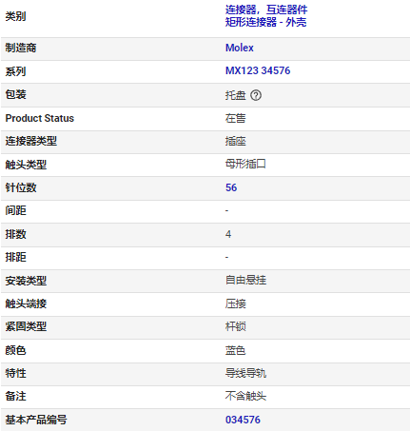This screenshot has height=431, width=410.
Task: Select the 在售 product status value
Action: click(236, 118)
